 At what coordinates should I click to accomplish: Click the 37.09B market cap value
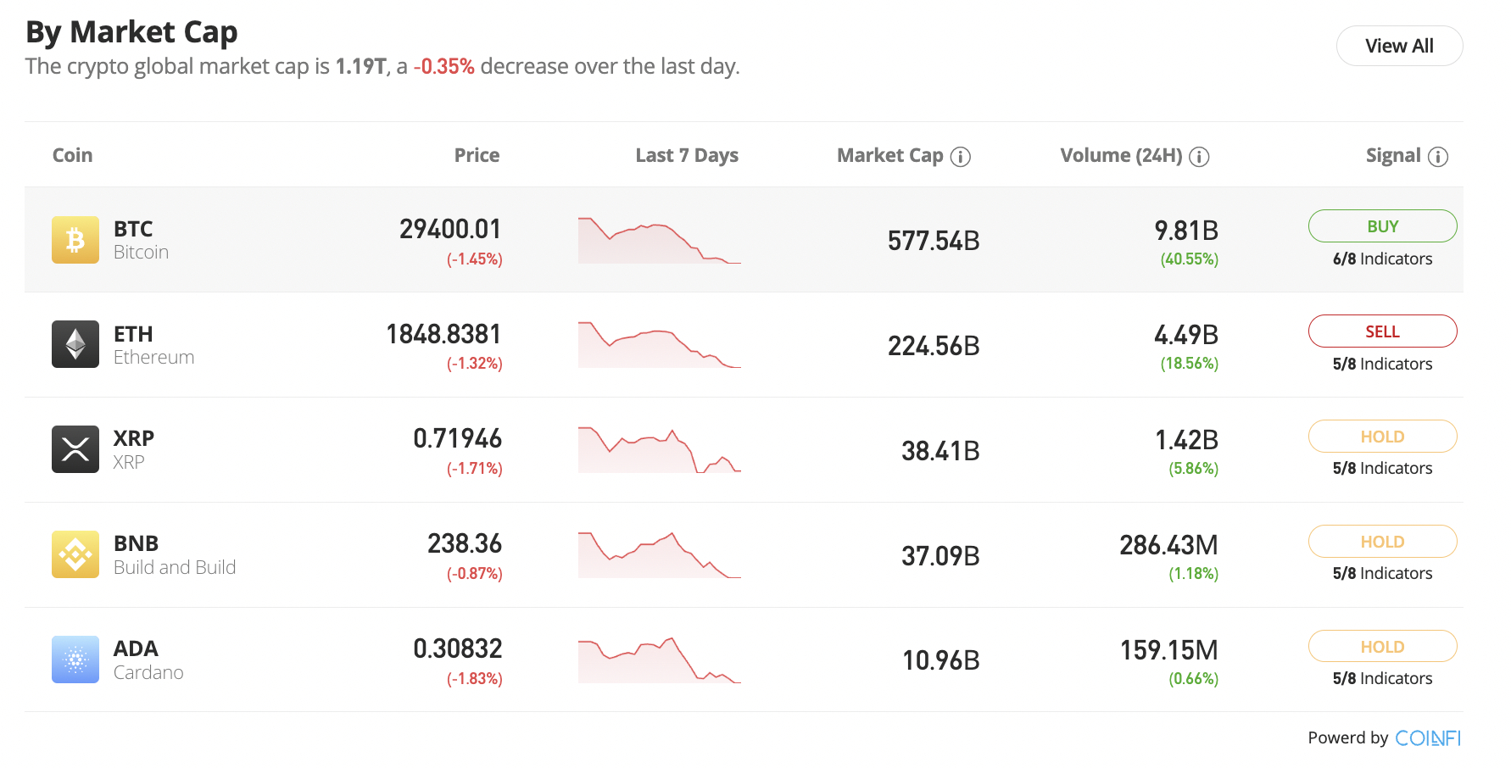(940, 556)
